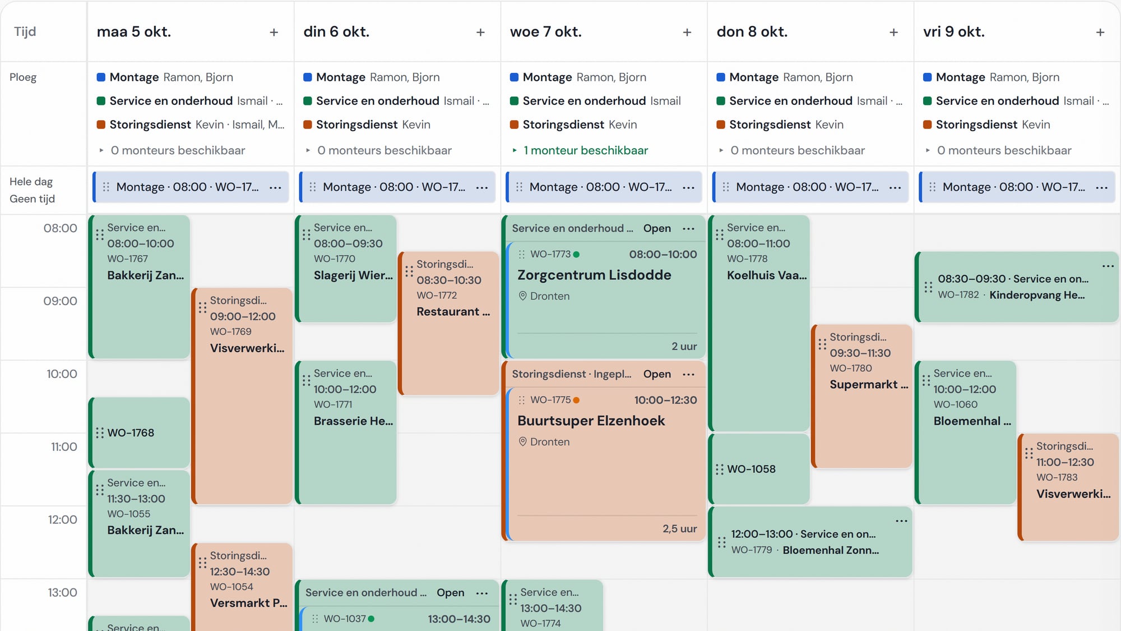Viewport: 1121px width, 631px height.
Task: Click plus icon next to don 8 okt.
Action: point(893,33)
